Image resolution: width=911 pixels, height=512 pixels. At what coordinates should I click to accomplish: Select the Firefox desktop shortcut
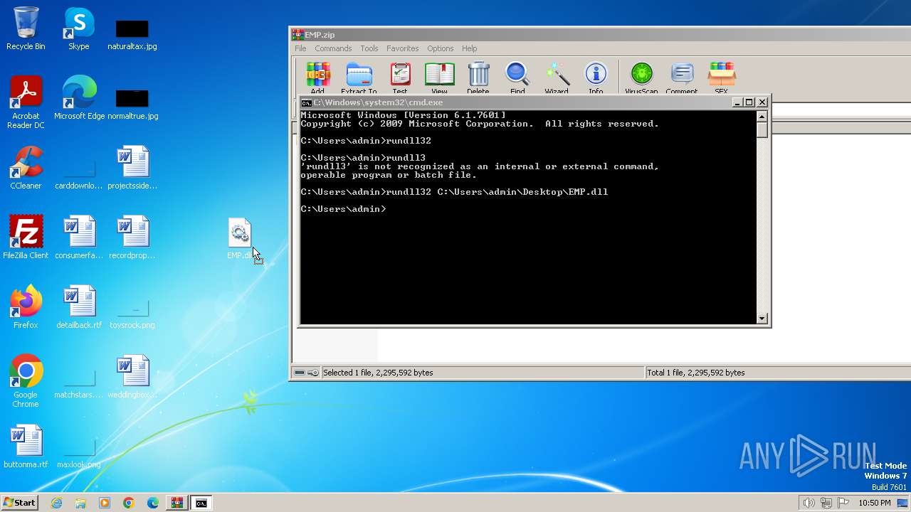[x=26, y=307]
